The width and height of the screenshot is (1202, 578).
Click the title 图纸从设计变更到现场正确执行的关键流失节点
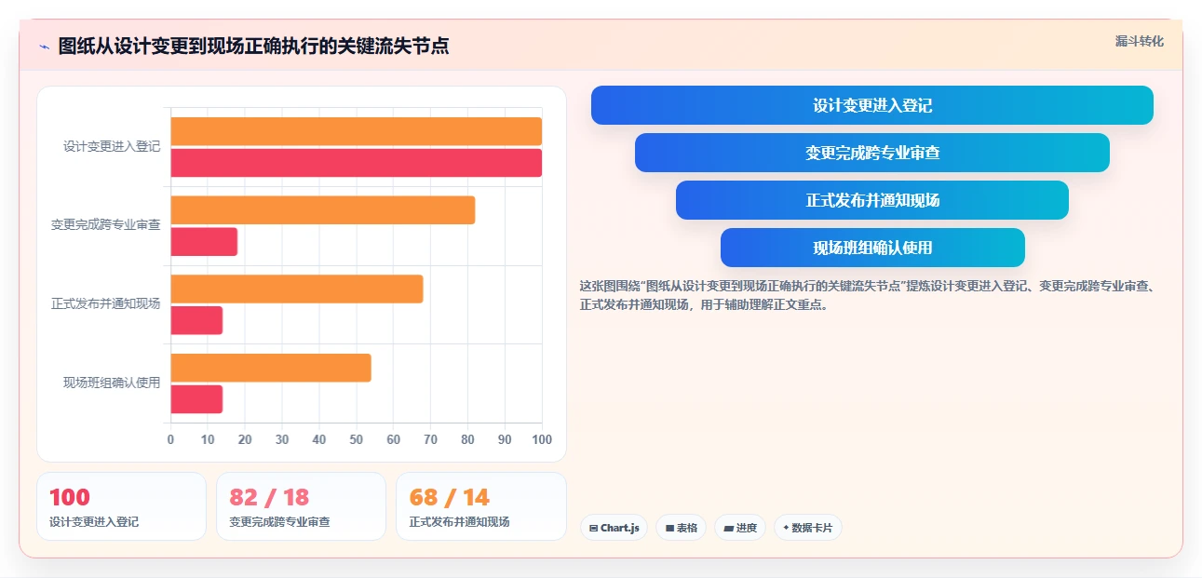(x=253, y=47)
